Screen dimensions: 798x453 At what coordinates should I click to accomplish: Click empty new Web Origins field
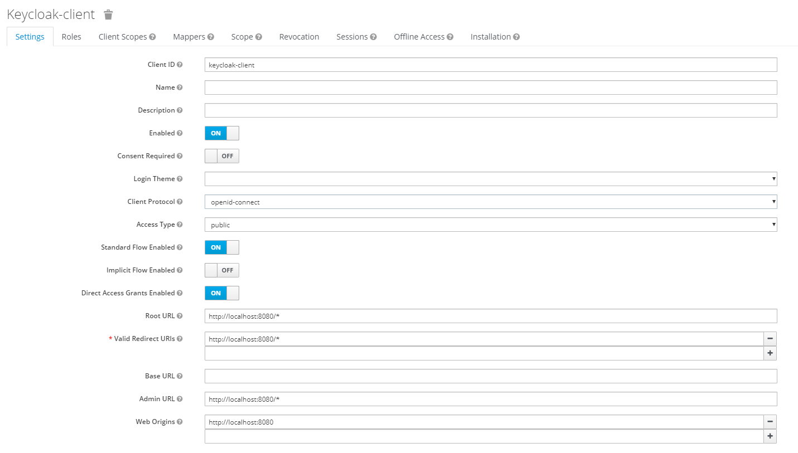(x=484, y=436)
